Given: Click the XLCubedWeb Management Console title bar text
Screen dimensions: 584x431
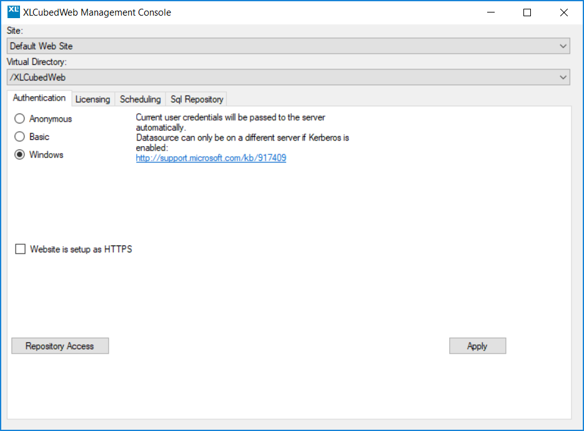Looking at the screenshot, I should pos(97,12).
